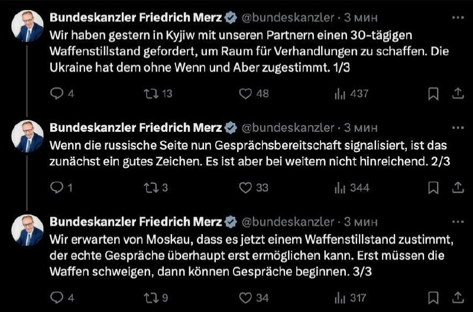
Task: Open more options for second tweet
Action: (x=457, y=127)
